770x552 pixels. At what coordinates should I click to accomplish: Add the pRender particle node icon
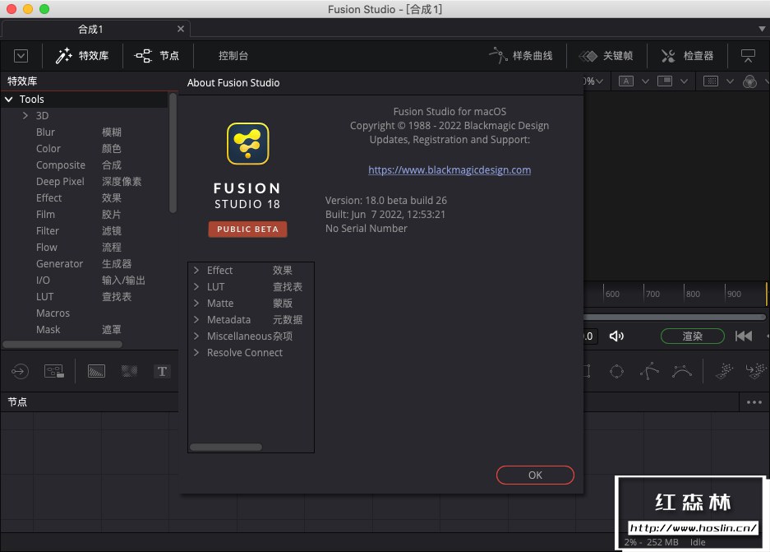[x=756, y=371]
